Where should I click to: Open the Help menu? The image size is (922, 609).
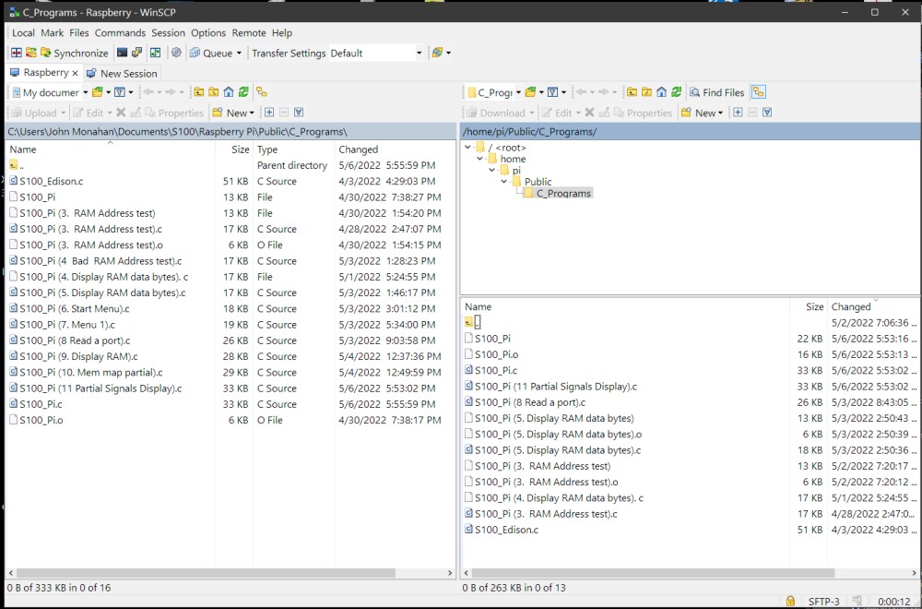281,33
